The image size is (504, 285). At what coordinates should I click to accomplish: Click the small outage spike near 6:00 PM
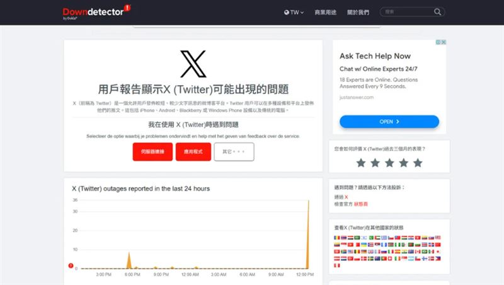tap(129, 260)
